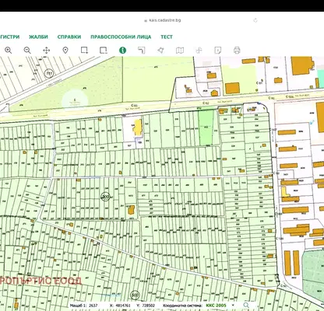Choose the location pin marker tool
324x311 pixels.
pos(65,50)
